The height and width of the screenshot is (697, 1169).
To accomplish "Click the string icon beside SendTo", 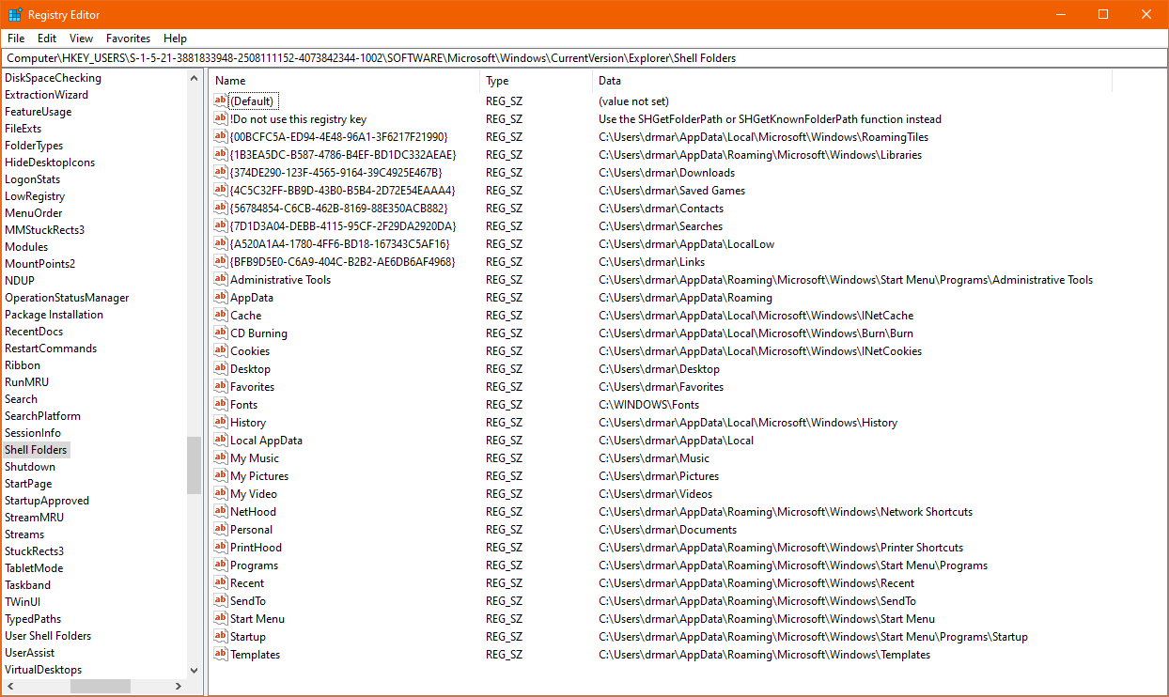I will (x=221, y=600).
